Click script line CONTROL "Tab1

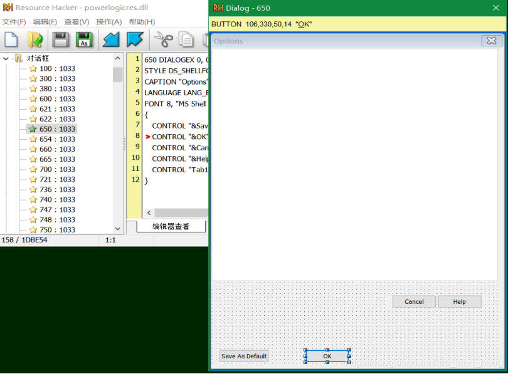(180, 170)
